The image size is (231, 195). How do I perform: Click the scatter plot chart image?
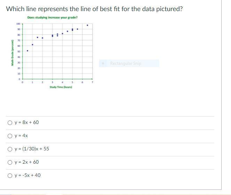coord(52,52)
